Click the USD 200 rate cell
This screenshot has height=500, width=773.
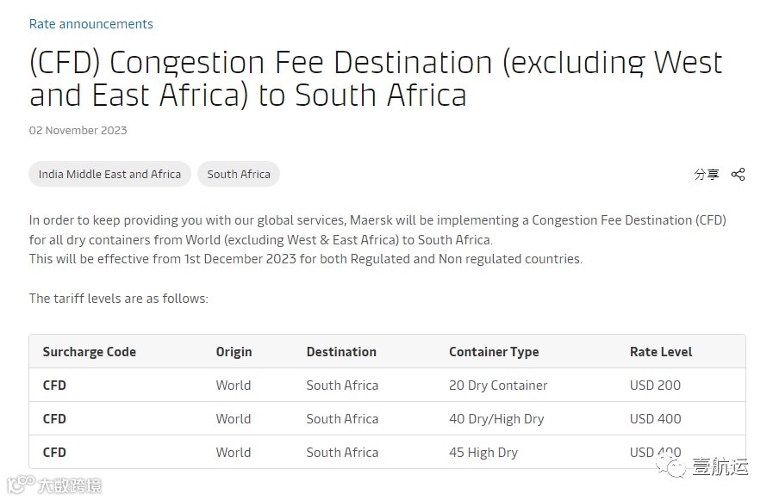click(655, 386)
